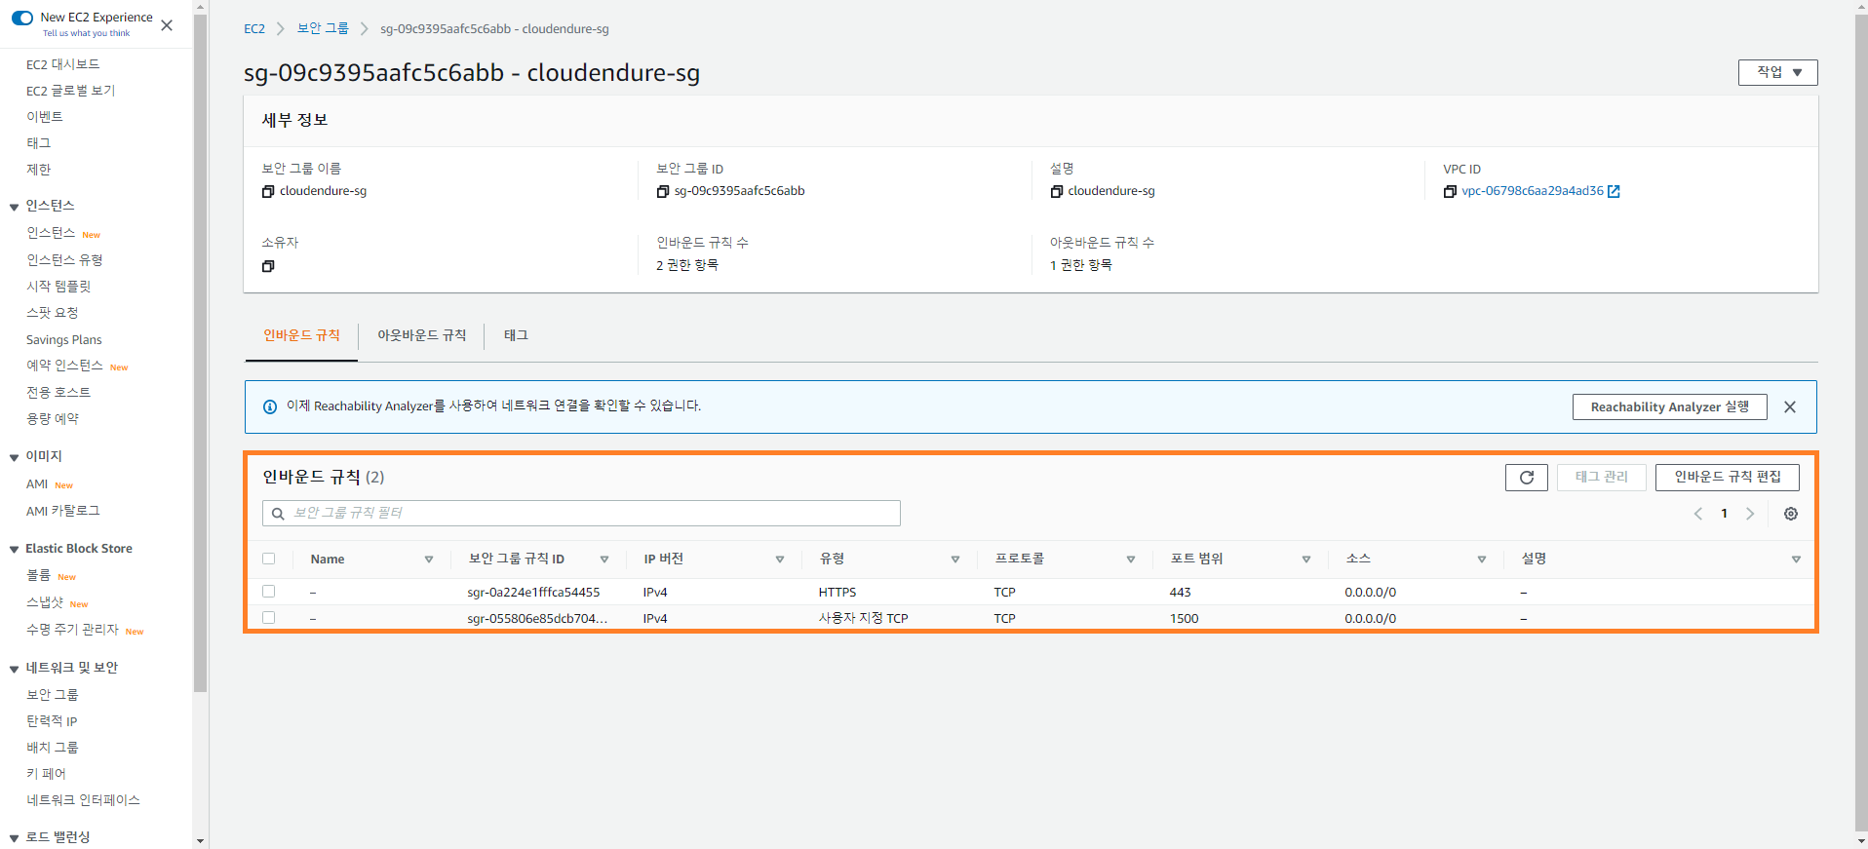Check the port 1500 rule row checkbox
The width and height of the screenshot is (1868, 849).
(x=269, y=617)
